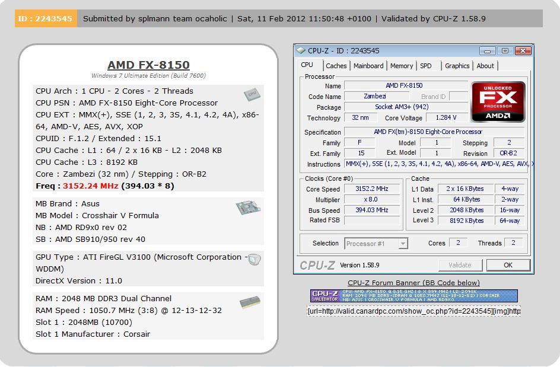Screen dimensions: 560x367
Task: Click the CPUID : F.1.2 / Extended : 15.1 line
Action: pos(98,139)
